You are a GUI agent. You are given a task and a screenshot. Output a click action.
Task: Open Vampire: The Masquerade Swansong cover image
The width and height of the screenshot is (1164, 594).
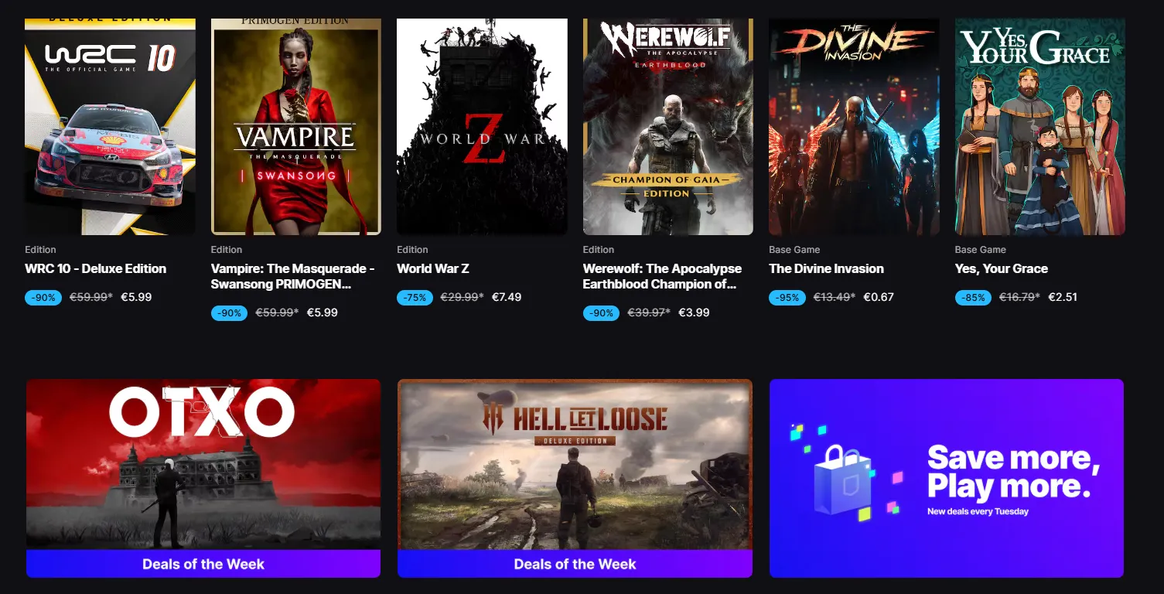[x=296, y=127]
